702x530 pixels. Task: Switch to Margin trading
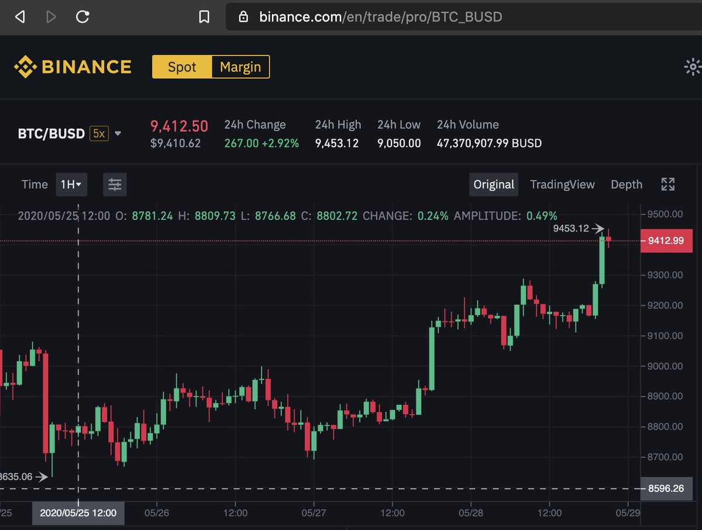tap(240, 67)
